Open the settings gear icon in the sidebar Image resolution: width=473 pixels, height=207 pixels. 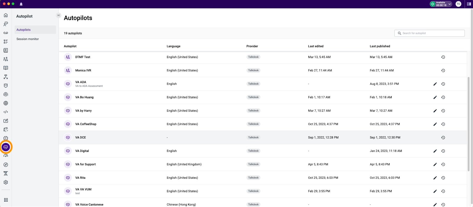(x=6, y=182)
